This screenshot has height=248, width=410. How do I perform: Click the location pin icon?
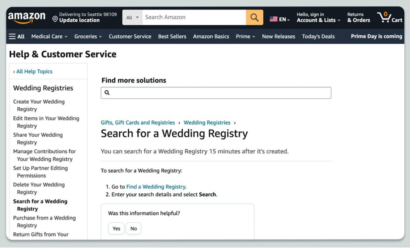pos(55,19)
